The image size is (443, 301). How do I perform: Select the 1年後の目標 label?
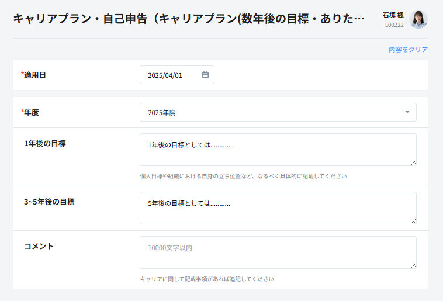coord(45,143)
